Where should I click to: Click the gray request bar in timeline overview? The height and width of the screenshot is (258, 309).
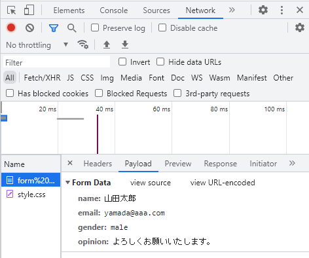point(70,119)
